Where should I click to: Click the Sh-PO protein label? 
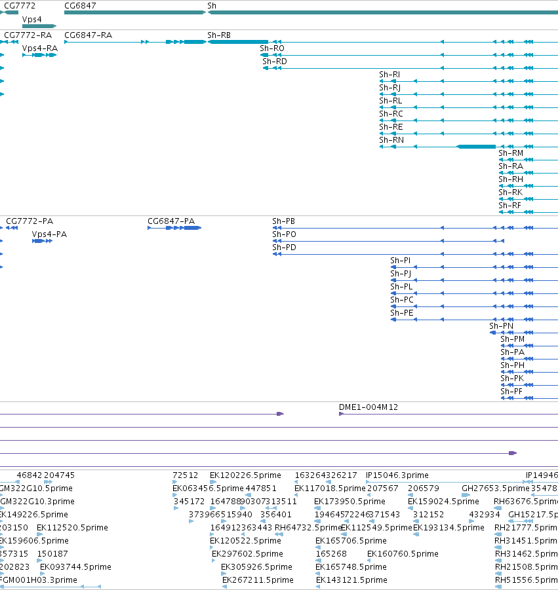click(x=284, y=234)
